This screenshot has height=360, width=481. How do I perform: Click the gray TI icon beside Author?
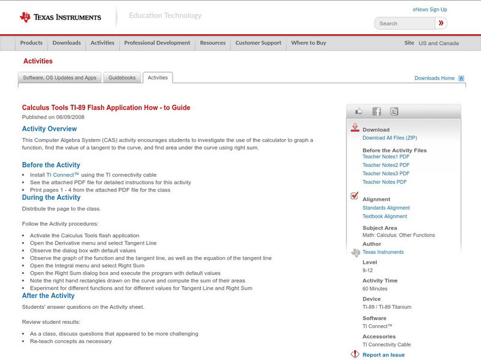tap(355, 252)
